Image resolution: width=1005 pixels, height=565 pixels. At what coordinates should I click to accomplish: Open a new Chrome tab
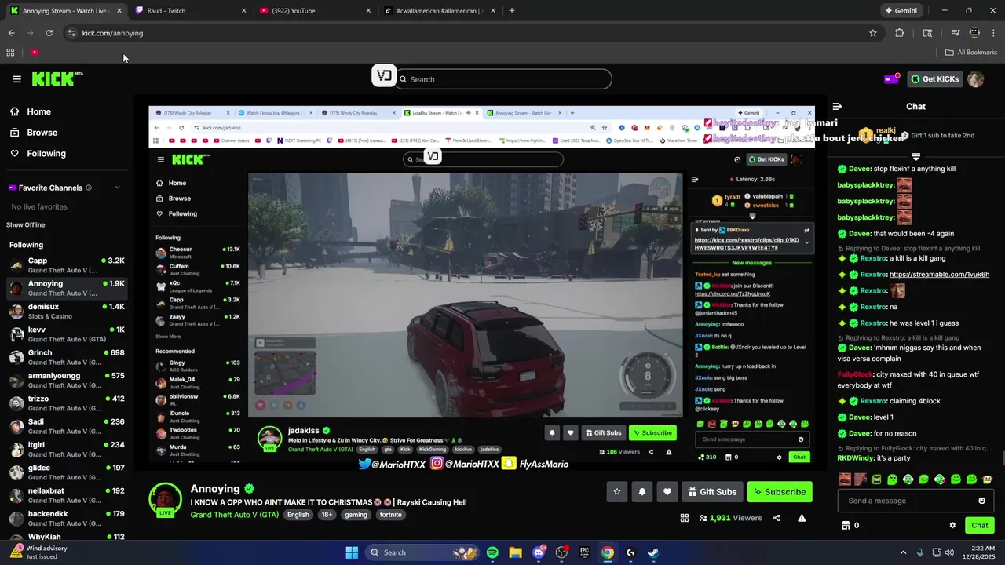point(512,11)
